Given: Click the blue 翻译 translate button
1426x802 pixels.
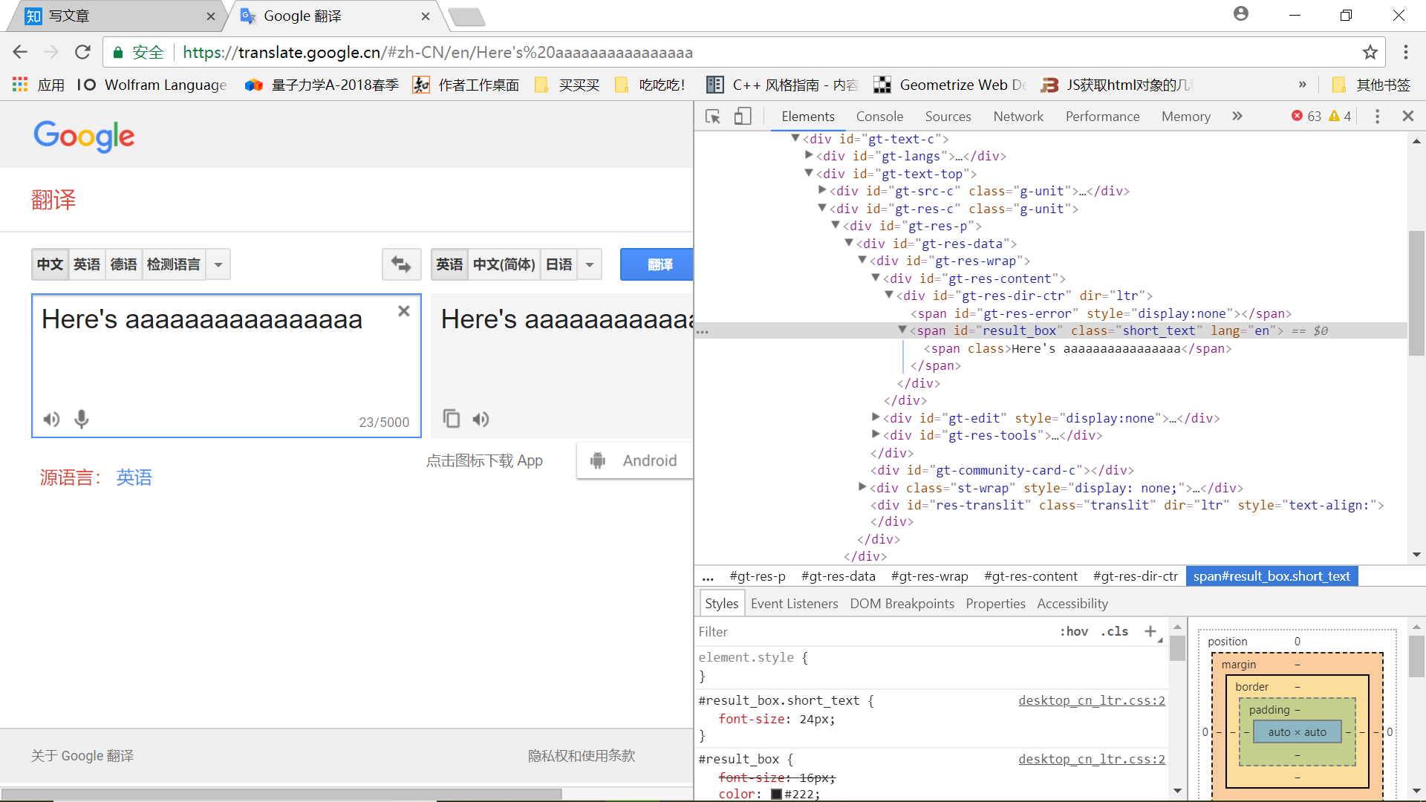Looking at the screenshot, I should [x=657, y=264].
